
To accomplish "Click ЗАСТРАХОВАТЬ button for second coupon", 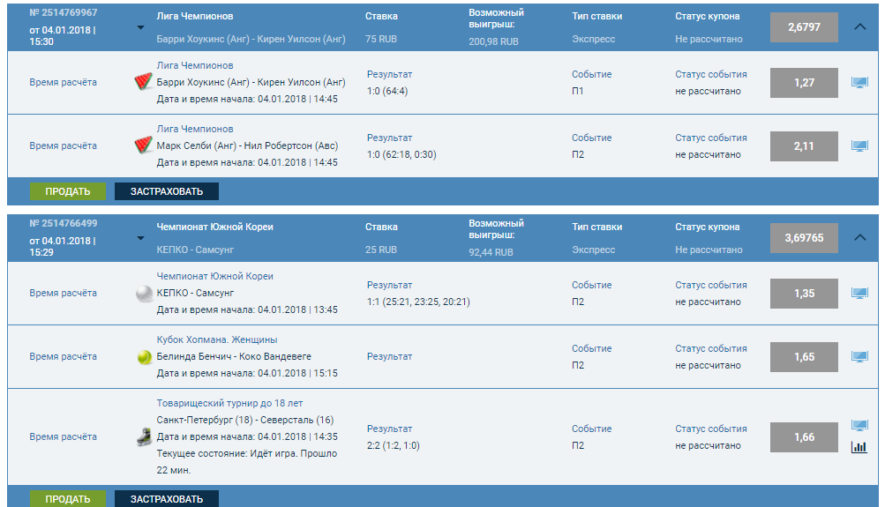I will (167, 498).
